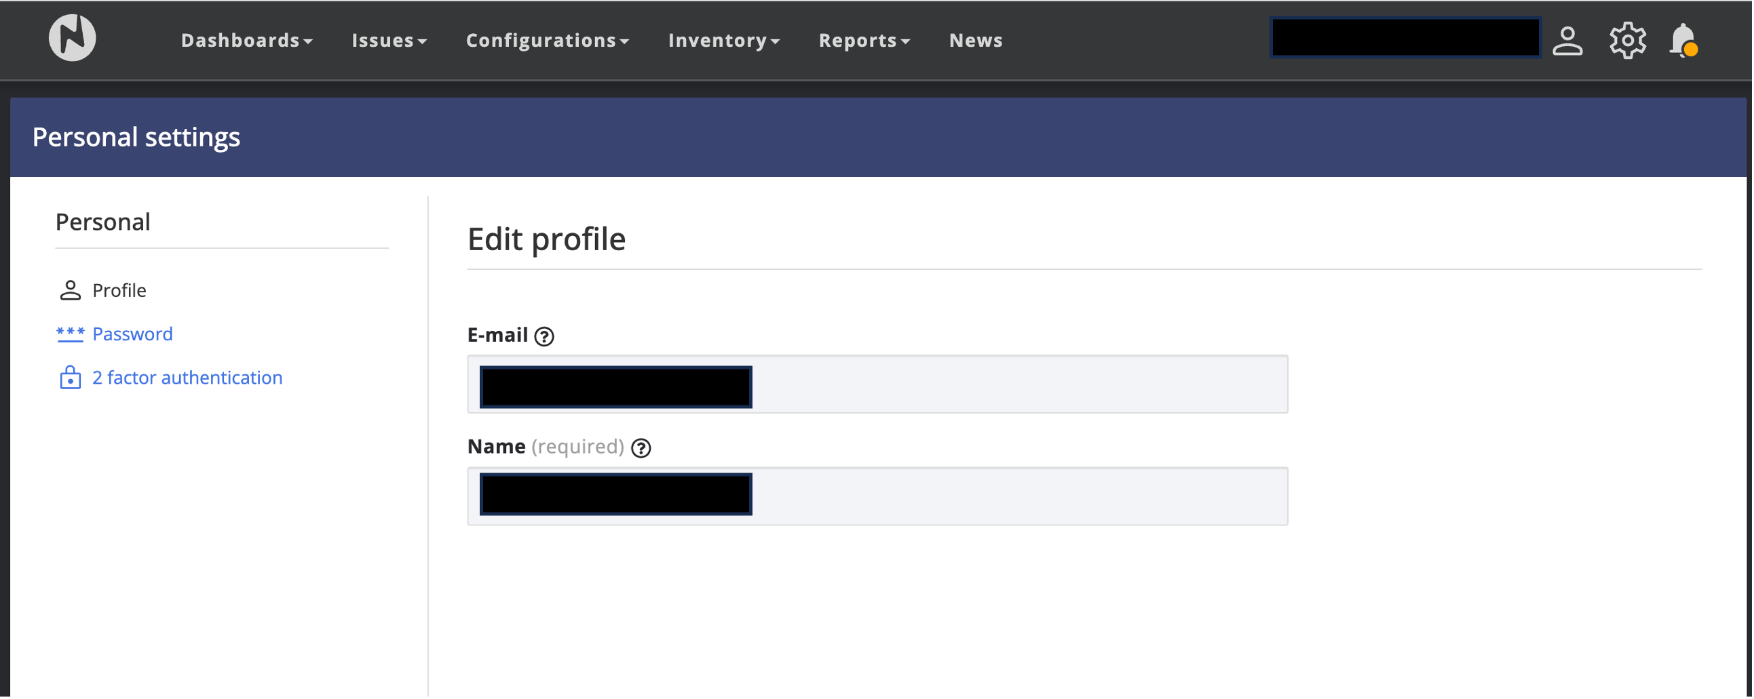This screenshot has width=1754, height=699.
Task: Click the padlock icon for 2 factor authentication
Action: pyautogui.click(x=70, y=378)
